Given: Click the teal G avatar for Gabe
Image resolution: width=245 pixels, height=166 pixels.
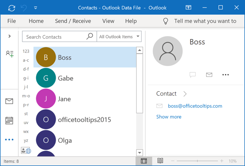Looking at the screenshot, I should (46, 78).
